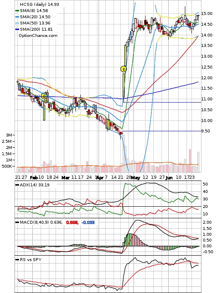Select the red 0.668 MACD signal value
218x293 pixels.
pyautogui.click(x=72, y=222)
